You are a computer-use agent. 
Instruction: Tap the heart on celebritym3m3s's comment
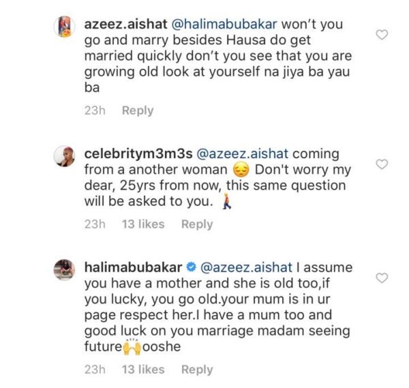click(x=382, y=164)
